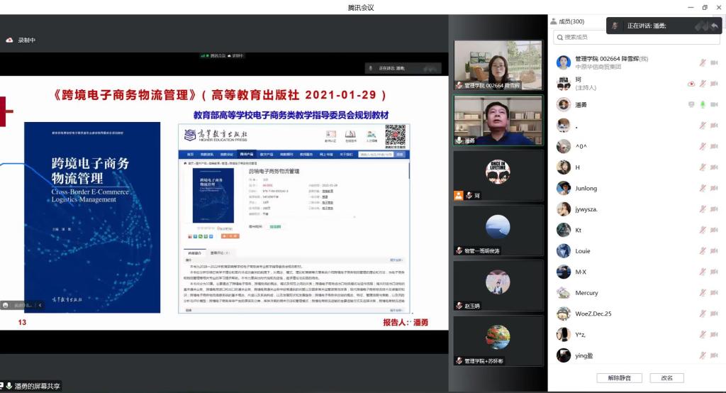Click the 潘勇的屏幕共享 label
The height and width of the screenshot is (393, 726).
37,386
